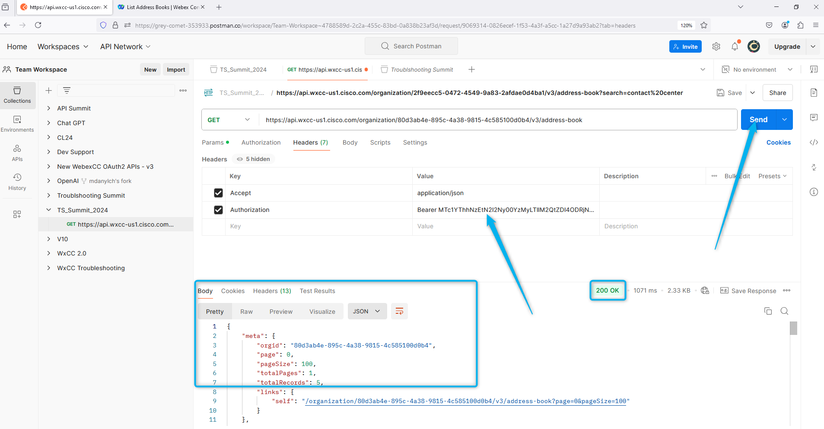Screen dimensions: 824x429
Task: Uncheck the Accept header checkbox
Action: tap(218, 193)
